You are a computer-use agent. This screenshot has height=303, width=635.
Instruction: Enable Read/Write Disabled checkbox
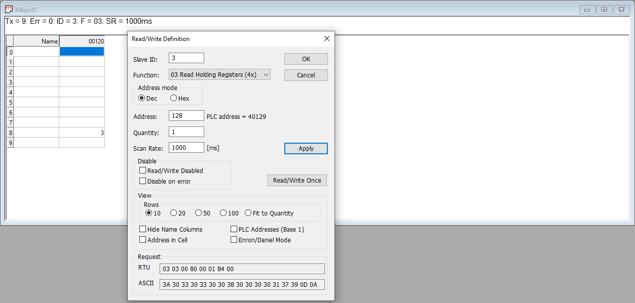click(x=143, y=171)
